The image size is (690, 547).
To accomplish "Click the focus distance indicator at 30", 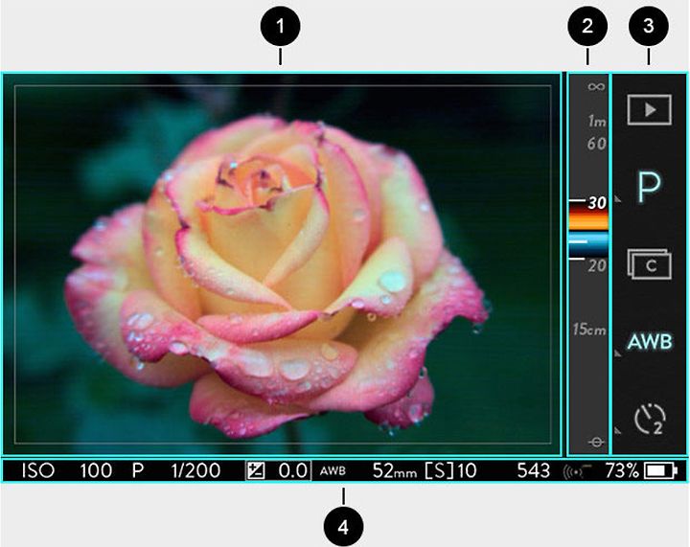I will (597, 203).
